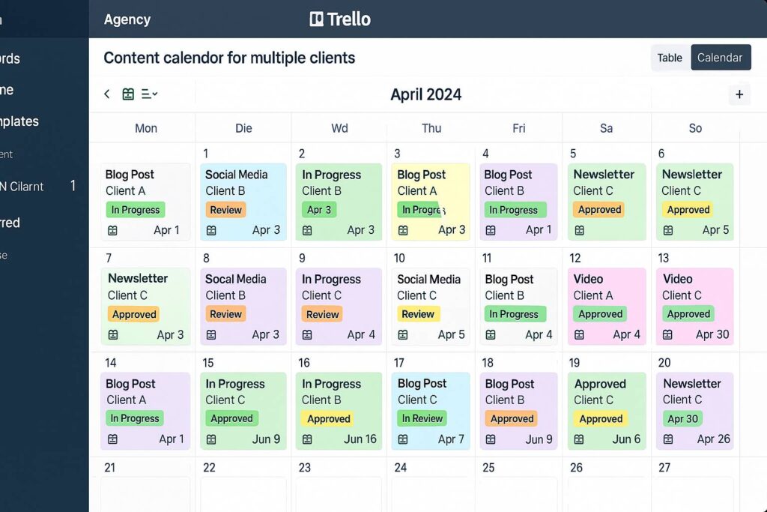The image size is (767, 512).
Task: Open the list view options dropdown
Action: coord(149,94)
